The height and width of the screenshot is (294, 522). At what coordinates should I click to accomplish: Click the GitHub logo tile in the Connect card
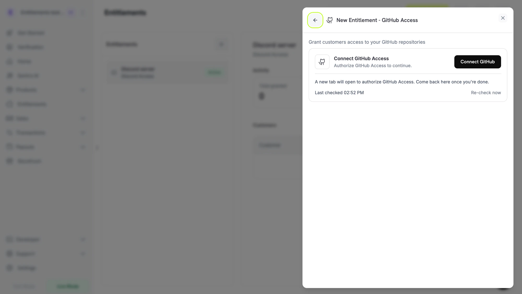point(322,62)
